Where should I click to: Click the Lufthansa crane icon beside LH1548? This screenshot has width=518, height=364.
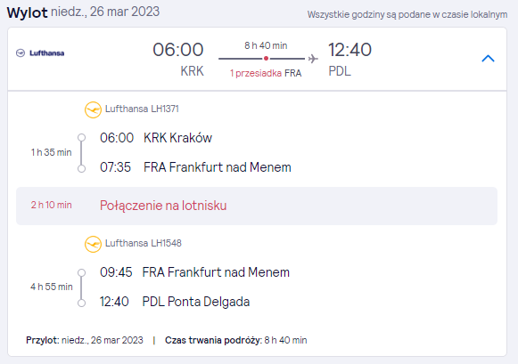click(93, 244)
